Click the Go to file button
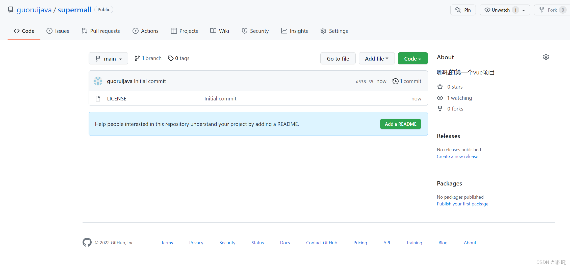This screenshot has width=570, height=267. (x=338, y=59)
